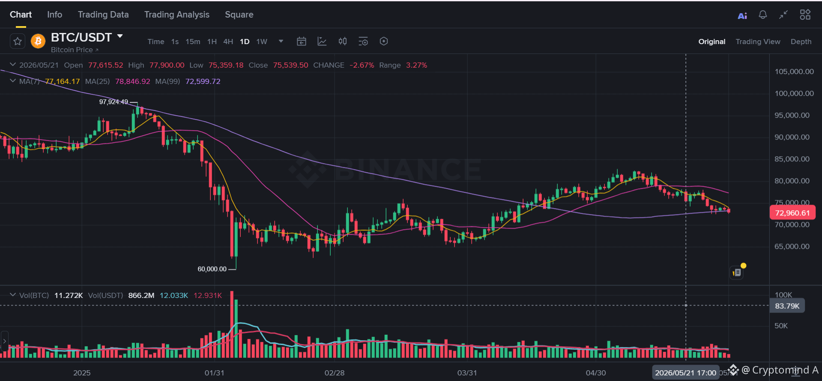This screenshot has width=822, height=381.
Task: Switch to the Info tab
Action: point(54,15)
